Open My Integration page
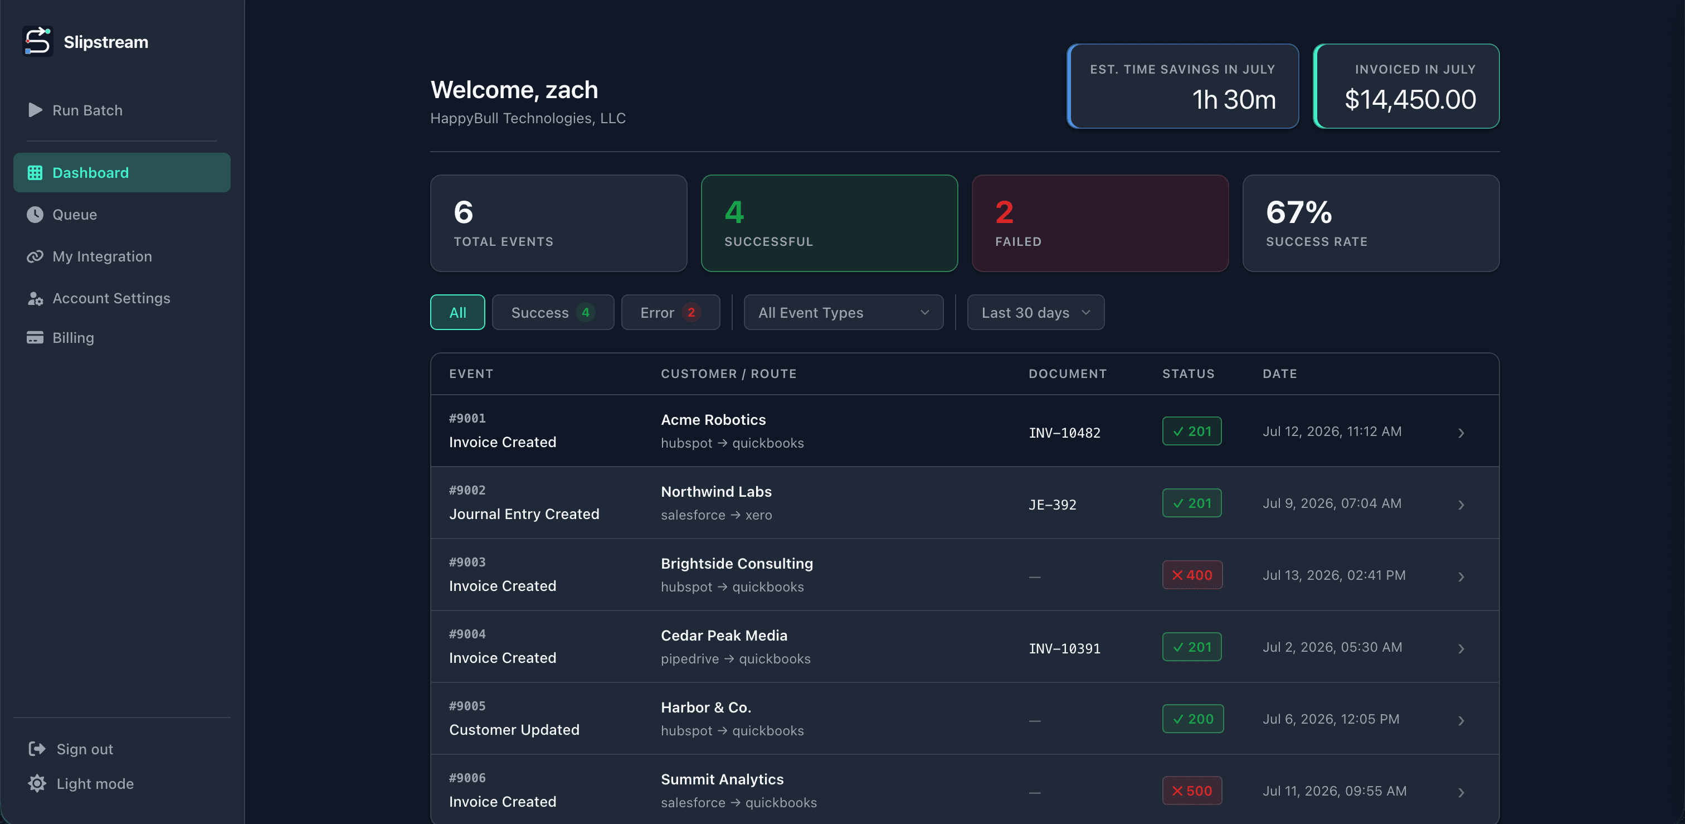 [121, 256]
